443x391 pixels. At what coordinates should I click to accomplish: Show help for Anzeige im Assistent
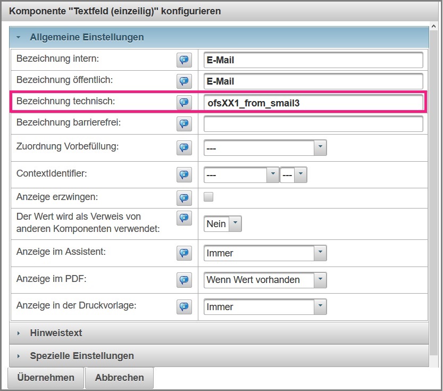184,253
